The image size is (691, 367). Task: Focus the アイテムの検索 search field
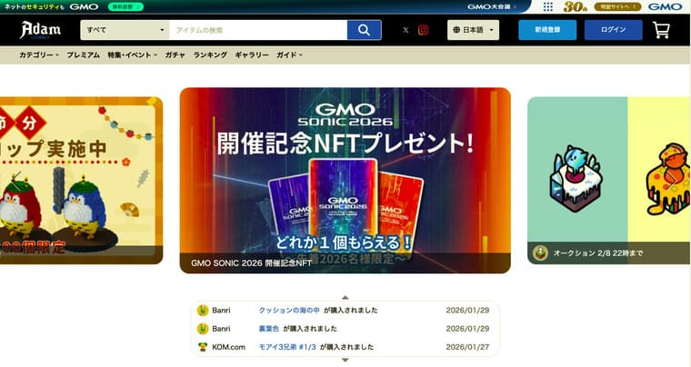258,30
